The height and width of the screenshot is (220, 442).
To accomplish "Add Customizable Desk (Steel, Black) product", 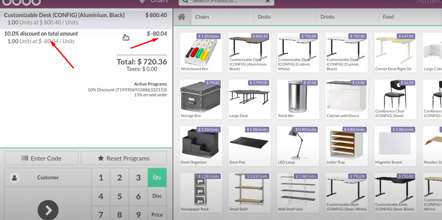I will tap(395, 193).
